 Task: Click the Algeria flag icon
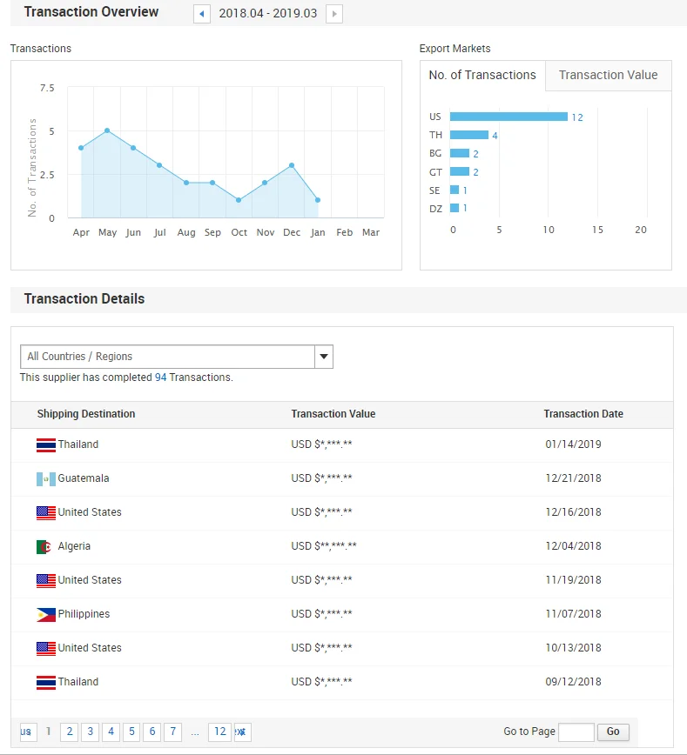pos(44,547)
